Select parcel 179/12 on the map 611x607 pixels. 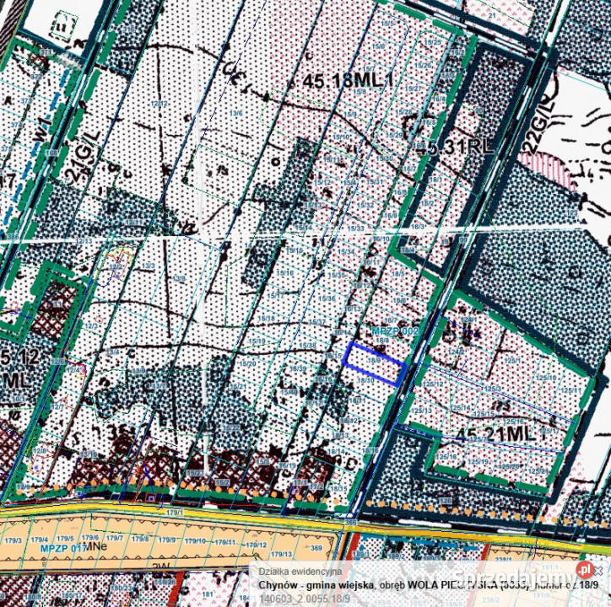pos(257,545)
